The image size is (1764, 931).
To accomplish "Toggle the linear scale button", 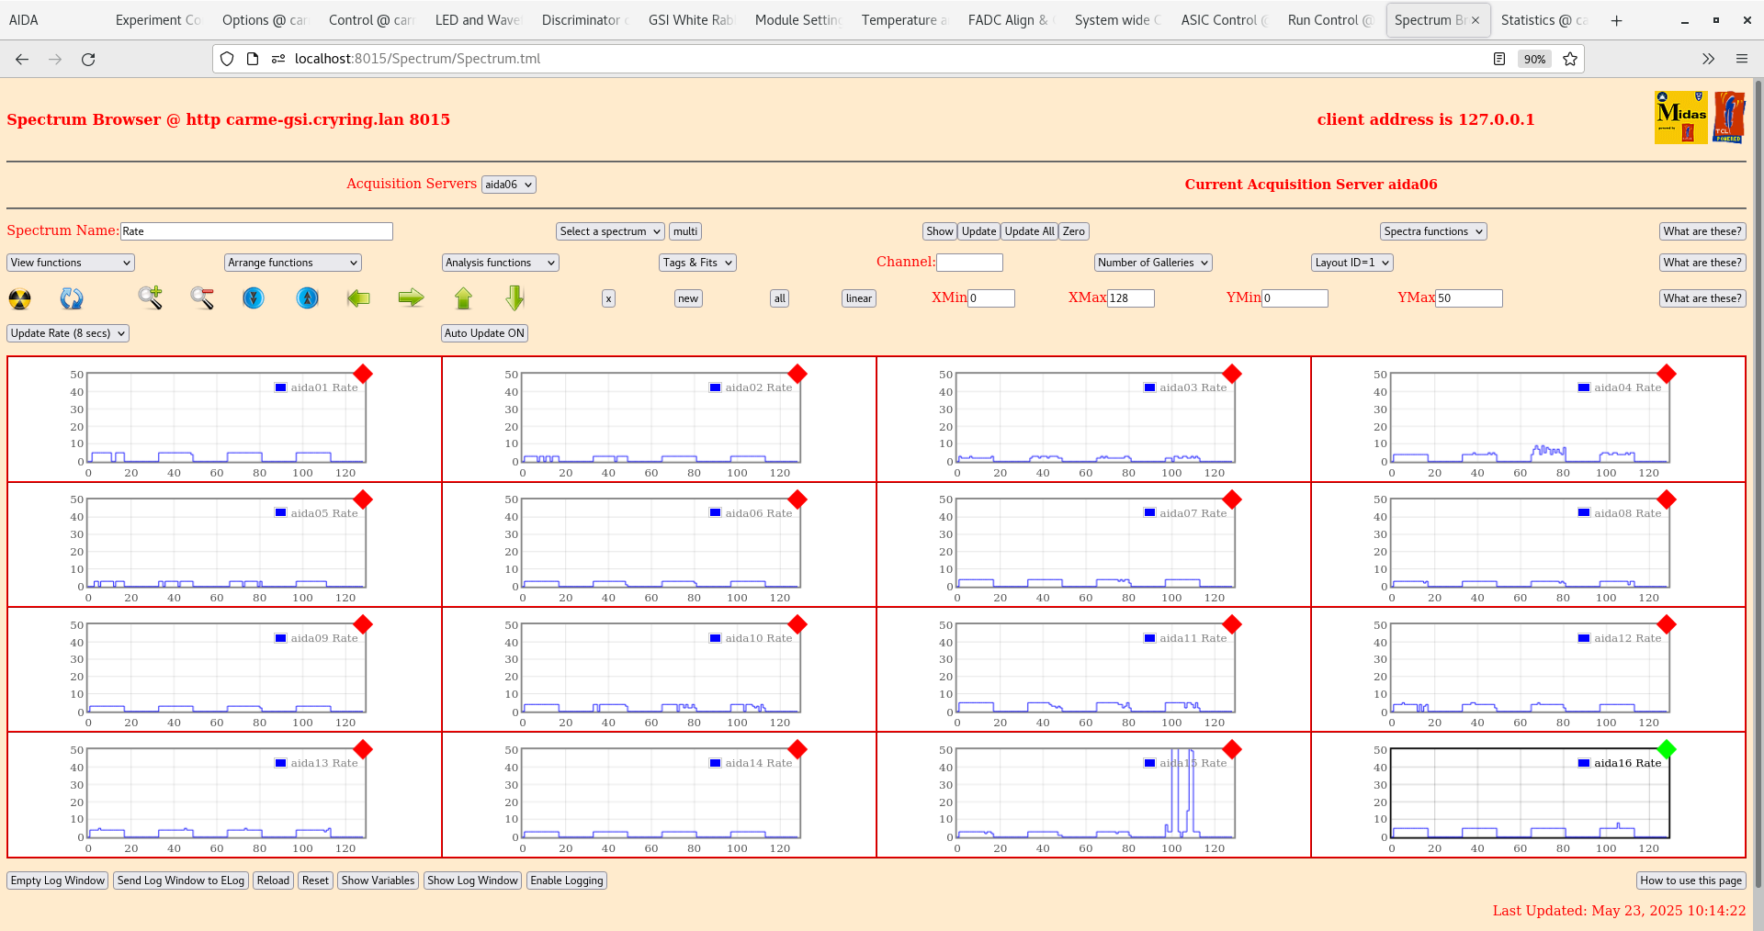I will [857, 298].
